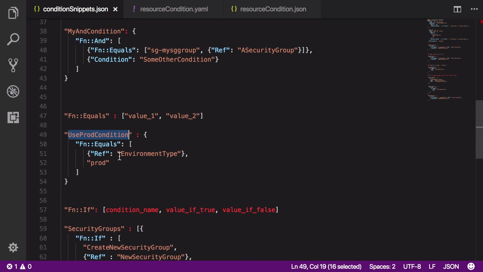Split the editor to the right

click(457, 9)
